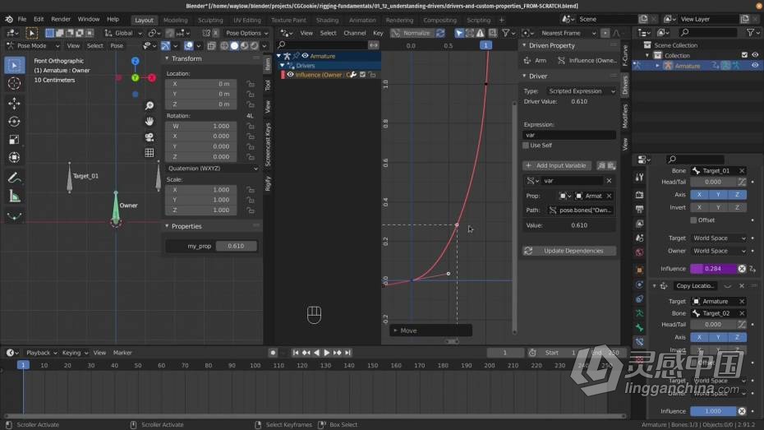The image size is (764, 430).
Task: Select the Cursor tool in the viewport toolbar
Action: [x=14, y=83]
